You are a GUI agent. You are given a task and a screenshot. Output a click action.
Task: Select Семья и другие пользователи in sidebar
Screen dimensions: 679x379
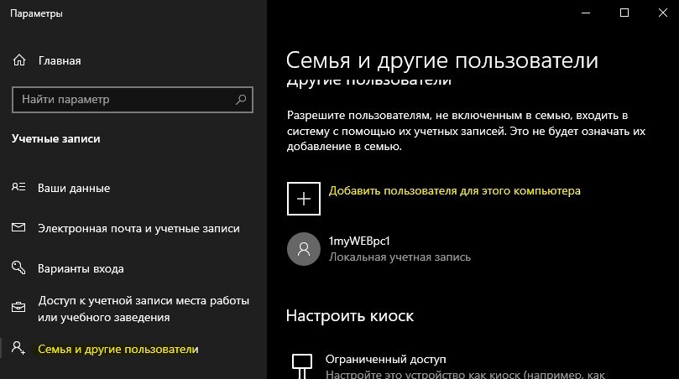118,349
